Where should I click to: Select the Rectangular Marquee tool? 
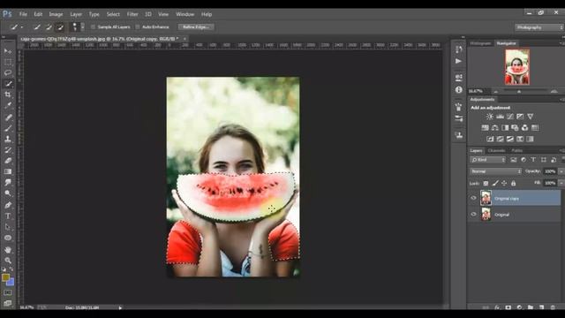(8, 62)
